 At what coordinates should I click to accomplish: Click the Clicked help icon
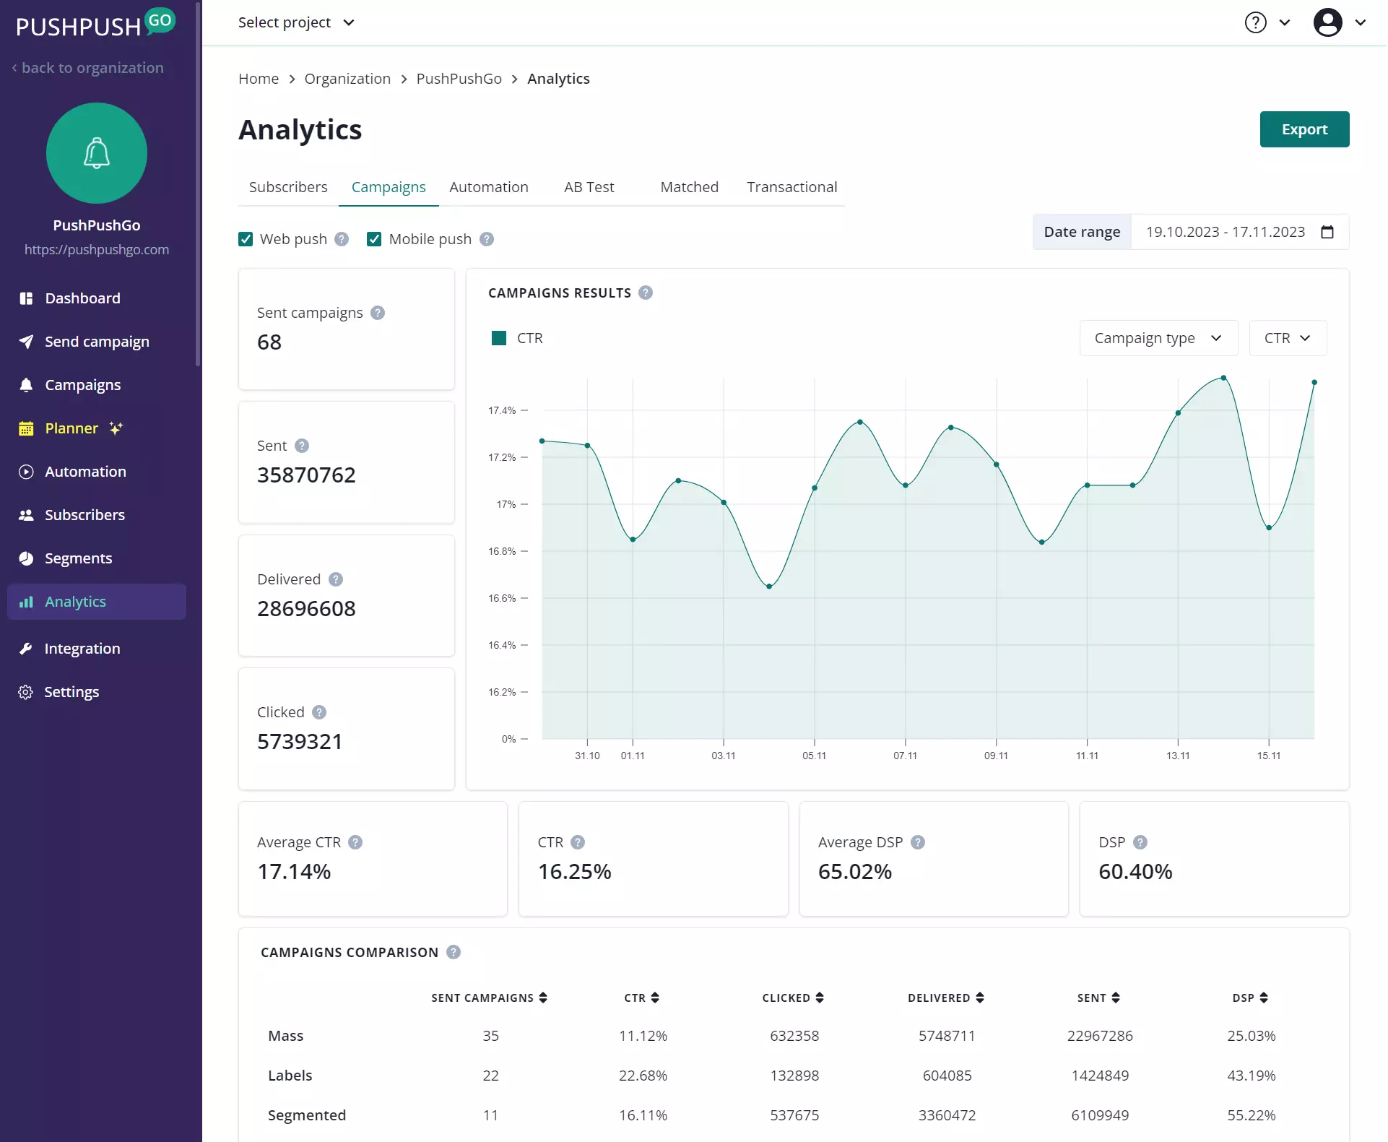pyautogui.click(x=319, y=712)
